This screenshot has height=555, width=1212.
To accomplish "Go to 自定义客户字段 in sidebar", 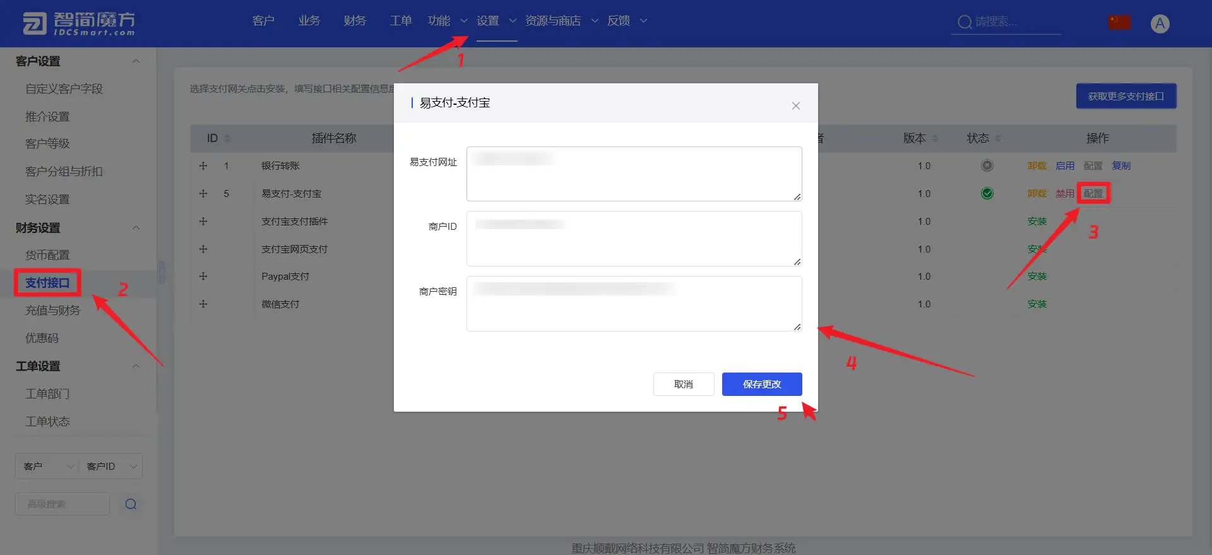I will (64, 89).
